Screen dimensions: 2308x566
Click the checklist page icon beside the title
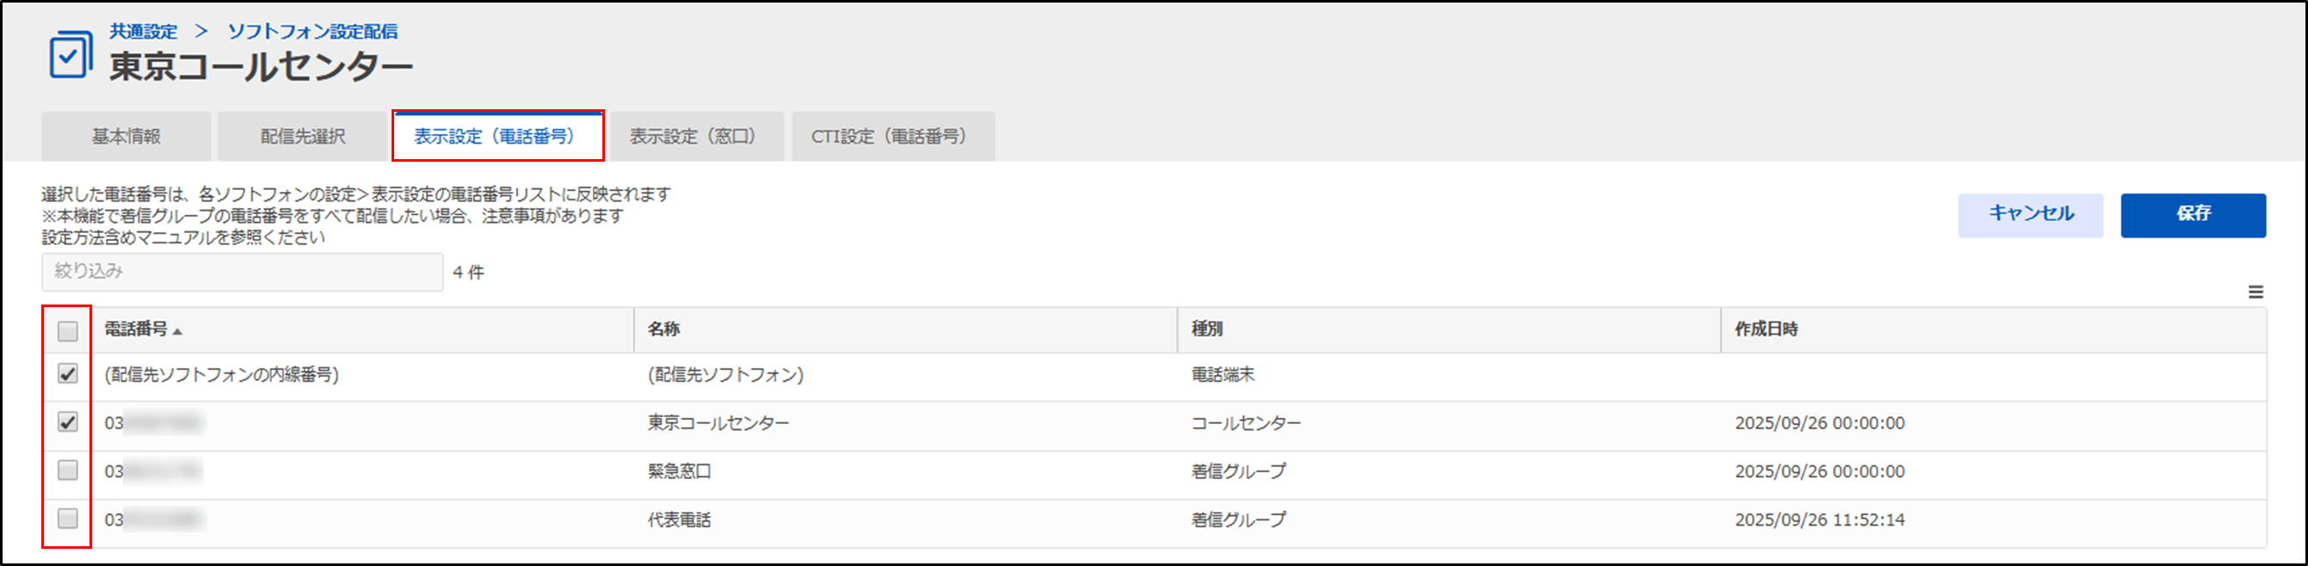71,55
